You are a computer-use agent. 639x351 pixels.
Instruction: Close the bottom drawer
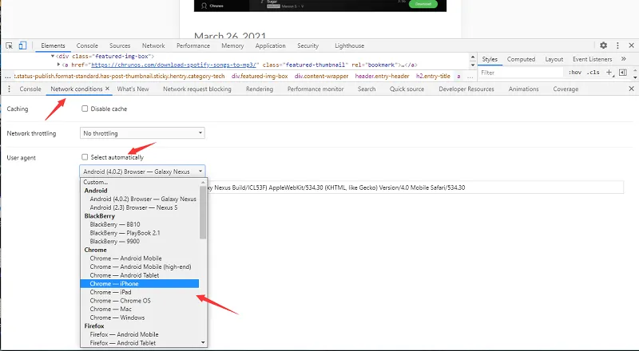tap(631, 89)
